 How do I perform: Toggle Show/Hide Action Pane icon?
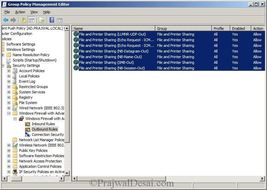click(60, 20)
